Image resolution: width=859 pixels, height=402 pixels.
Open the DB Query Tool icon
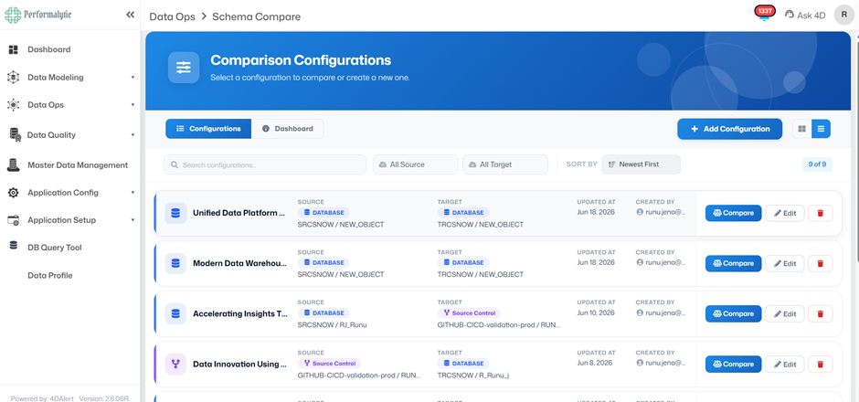coord(14,246)
